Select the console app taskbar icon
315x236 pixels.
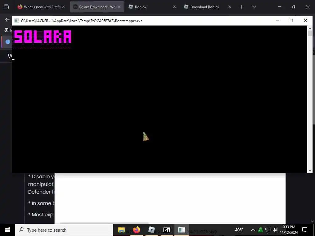181,230
